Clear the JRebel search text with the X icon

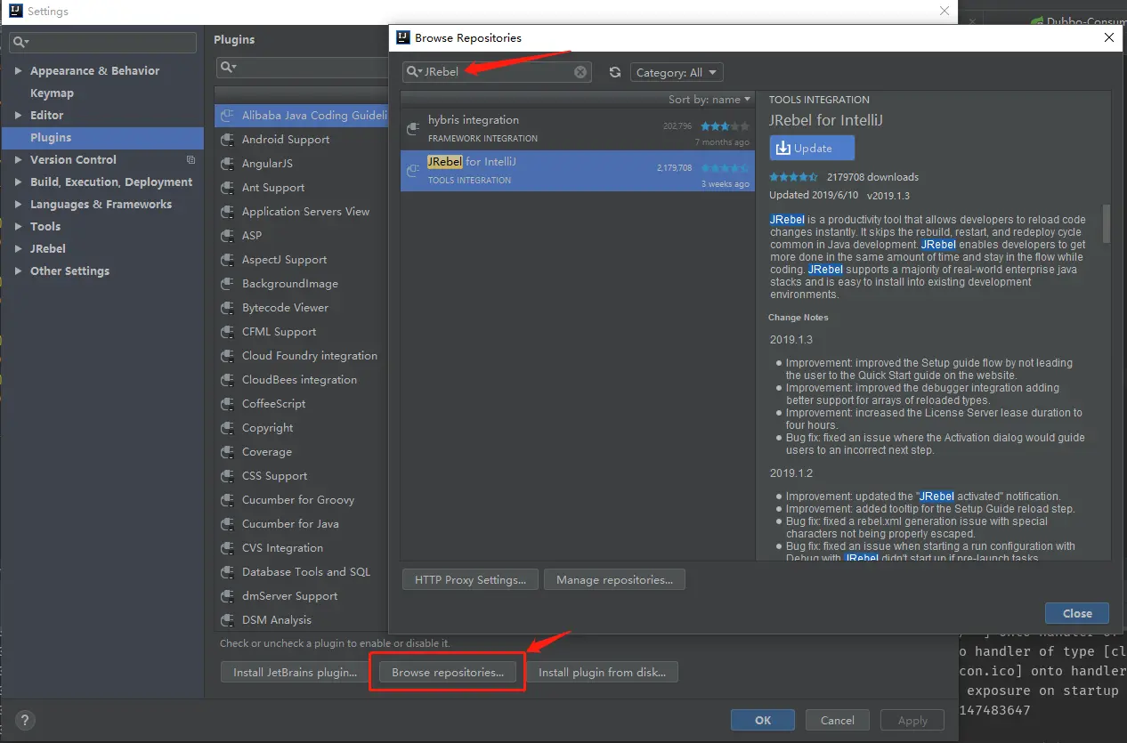[x=580, y=72]
